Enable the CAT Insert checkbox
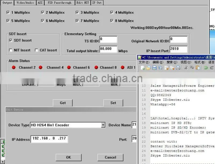 pyautogui.click(x=37, y=50)
